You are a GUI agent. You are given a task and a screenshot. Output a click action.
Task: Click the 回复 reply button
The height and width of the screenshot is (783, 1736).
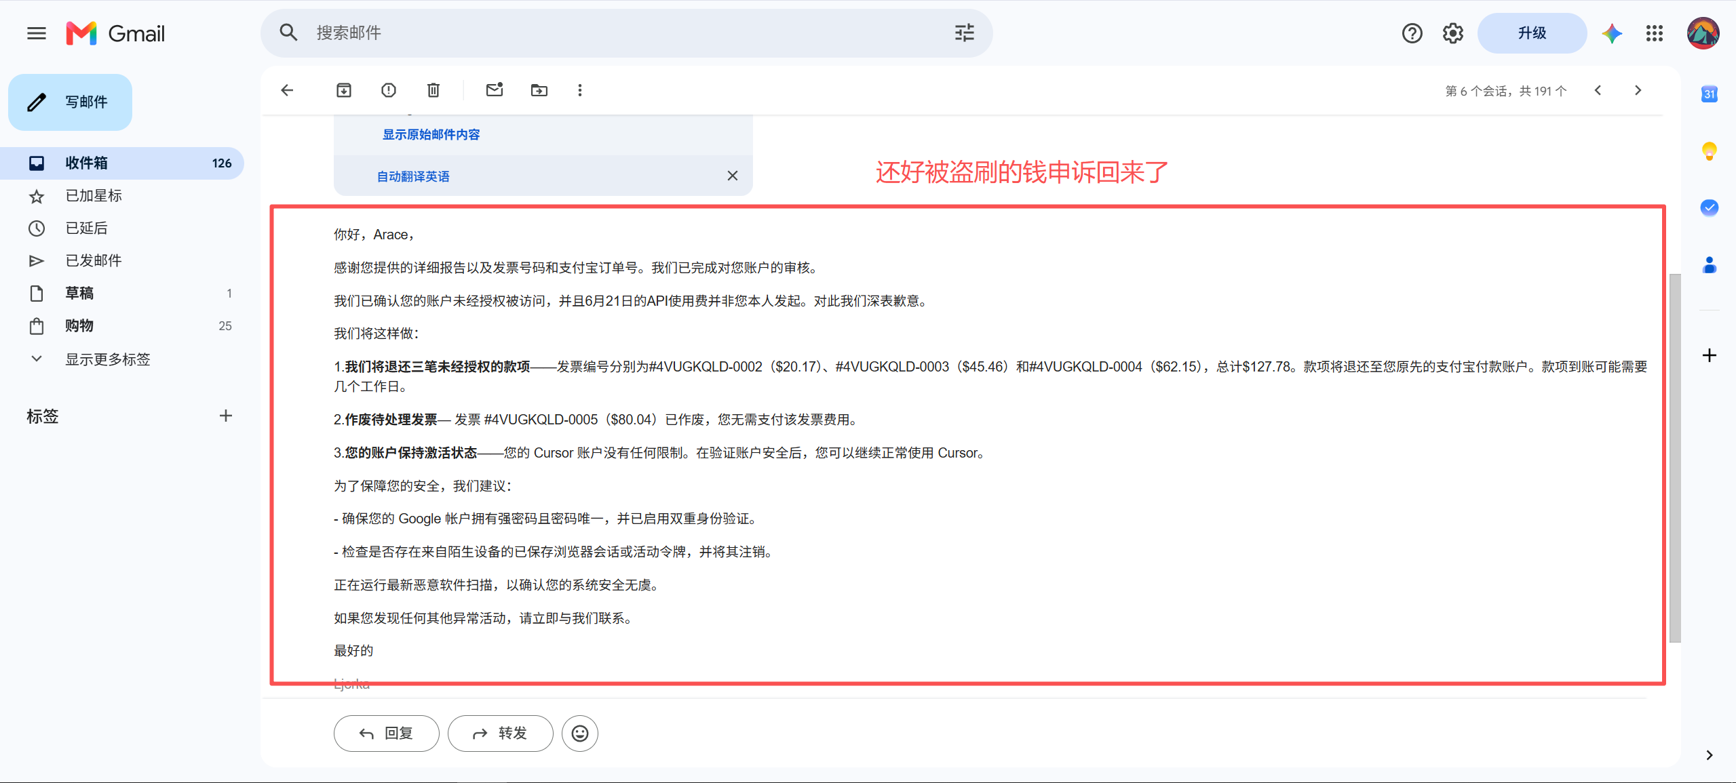click(387, 734)
